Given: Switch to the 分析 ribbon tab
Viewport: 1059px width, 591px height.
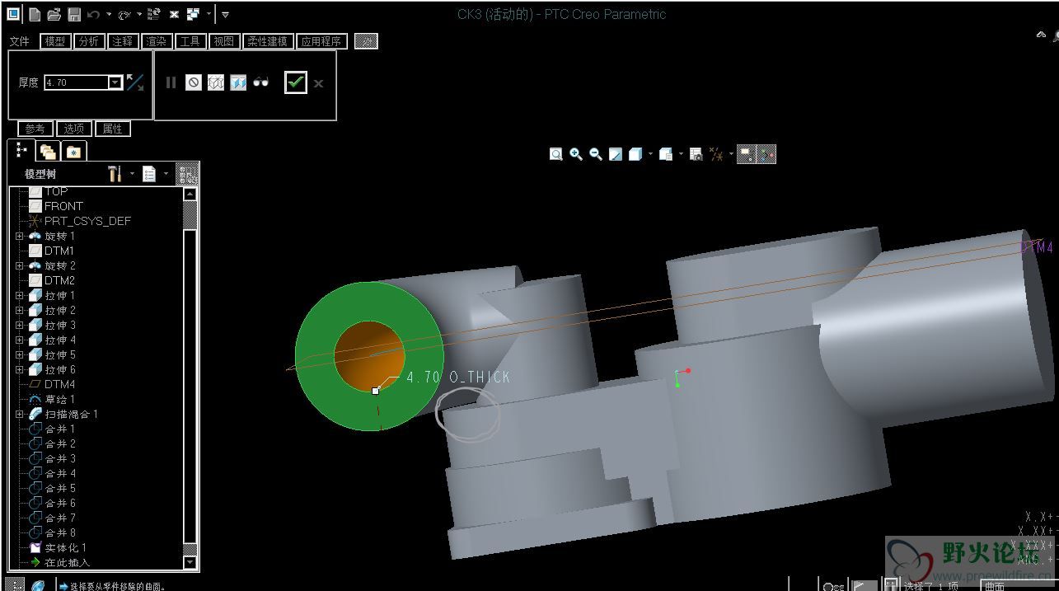Looking at the screenshot, I should pyautogui.click(x=88, y=41).
